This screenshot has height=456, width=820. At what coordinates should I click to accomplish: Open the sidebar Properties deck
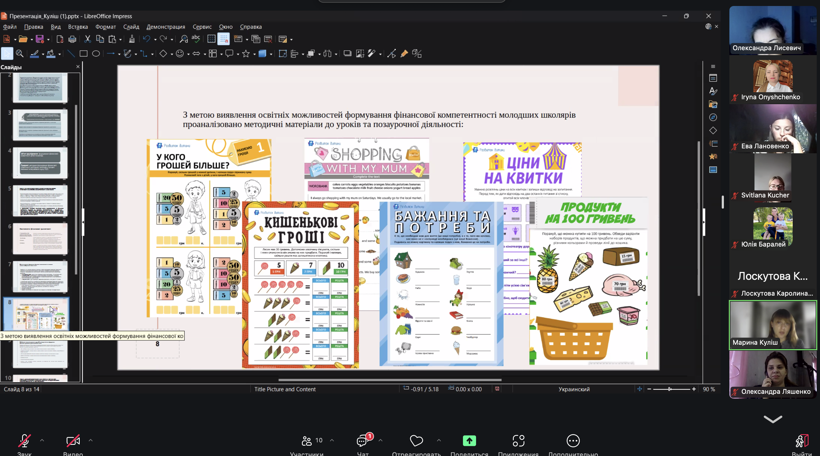tap(713, 78)
